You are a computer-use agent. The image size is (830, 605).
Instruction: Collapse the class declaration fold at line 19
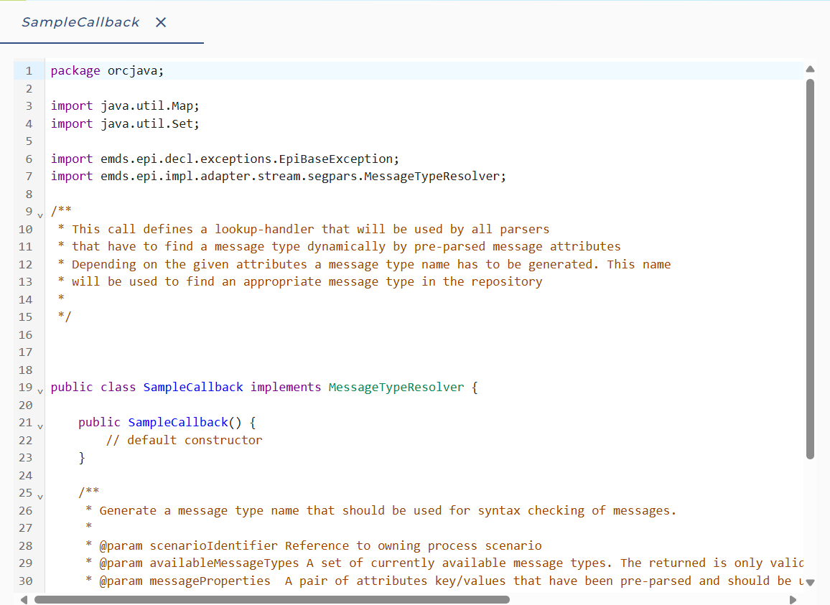click(x=40, y=391)
